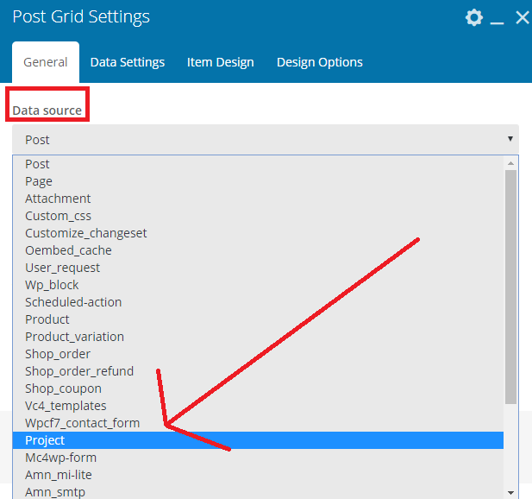Close the Post Grid Settings window
Viewport: 532px width, 499px height.
pos(523,17)
